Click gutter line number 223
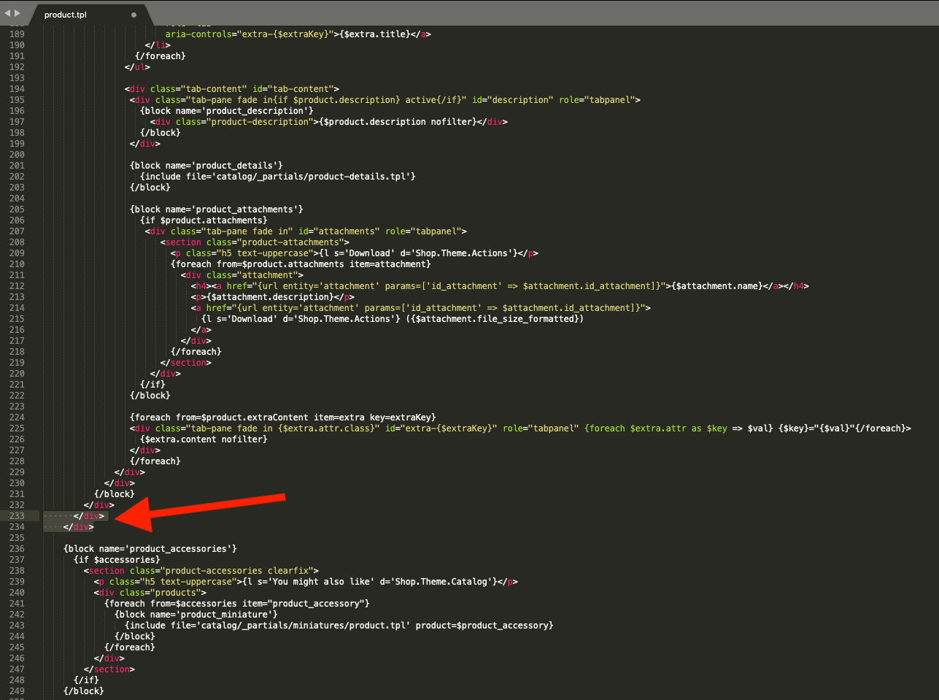 pos(17,407)
